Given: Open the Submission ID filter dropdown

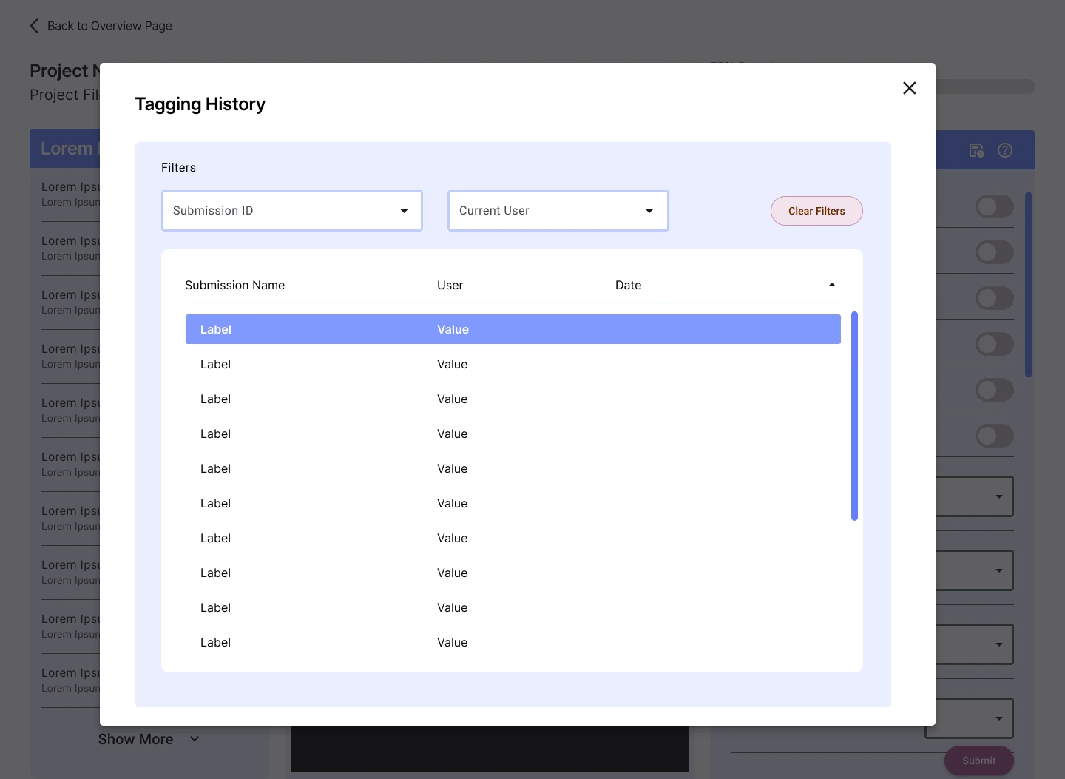Looking at the screenshot, I should pos(291,211).
